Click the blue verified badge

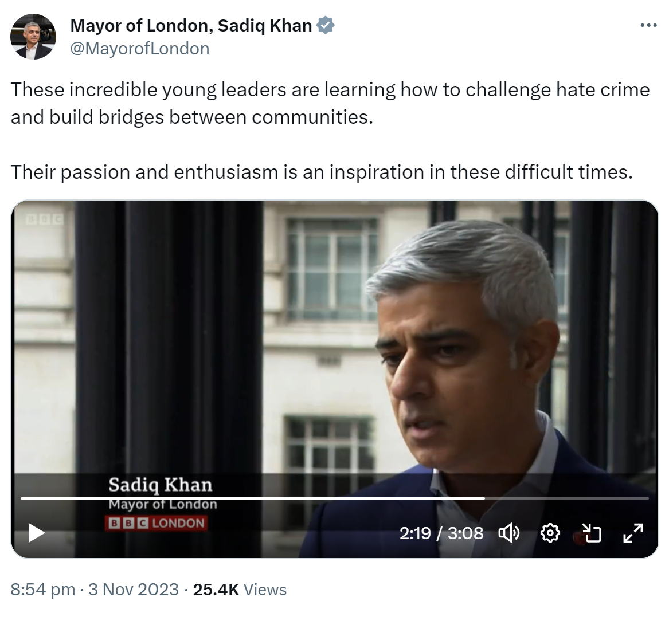[326, 25]
